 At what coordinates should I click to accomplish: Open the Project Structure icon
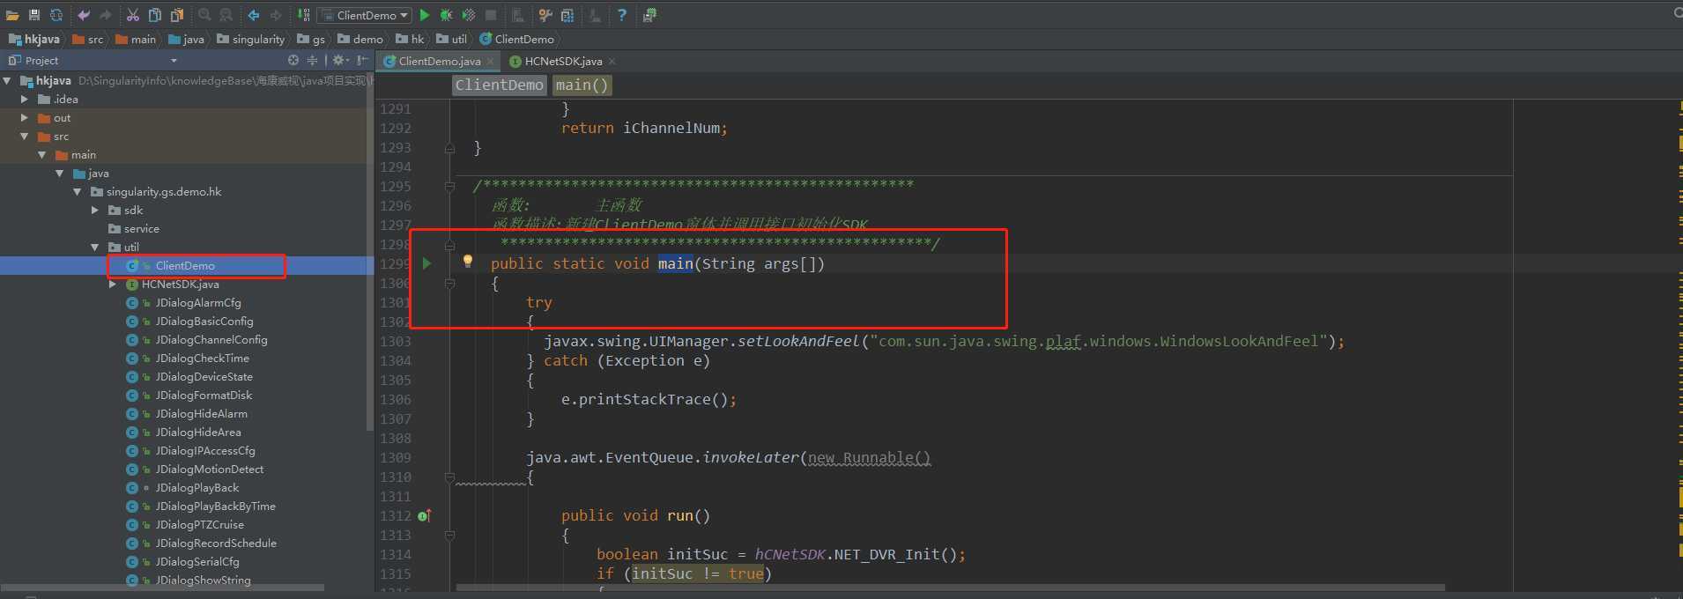point(567,15)
